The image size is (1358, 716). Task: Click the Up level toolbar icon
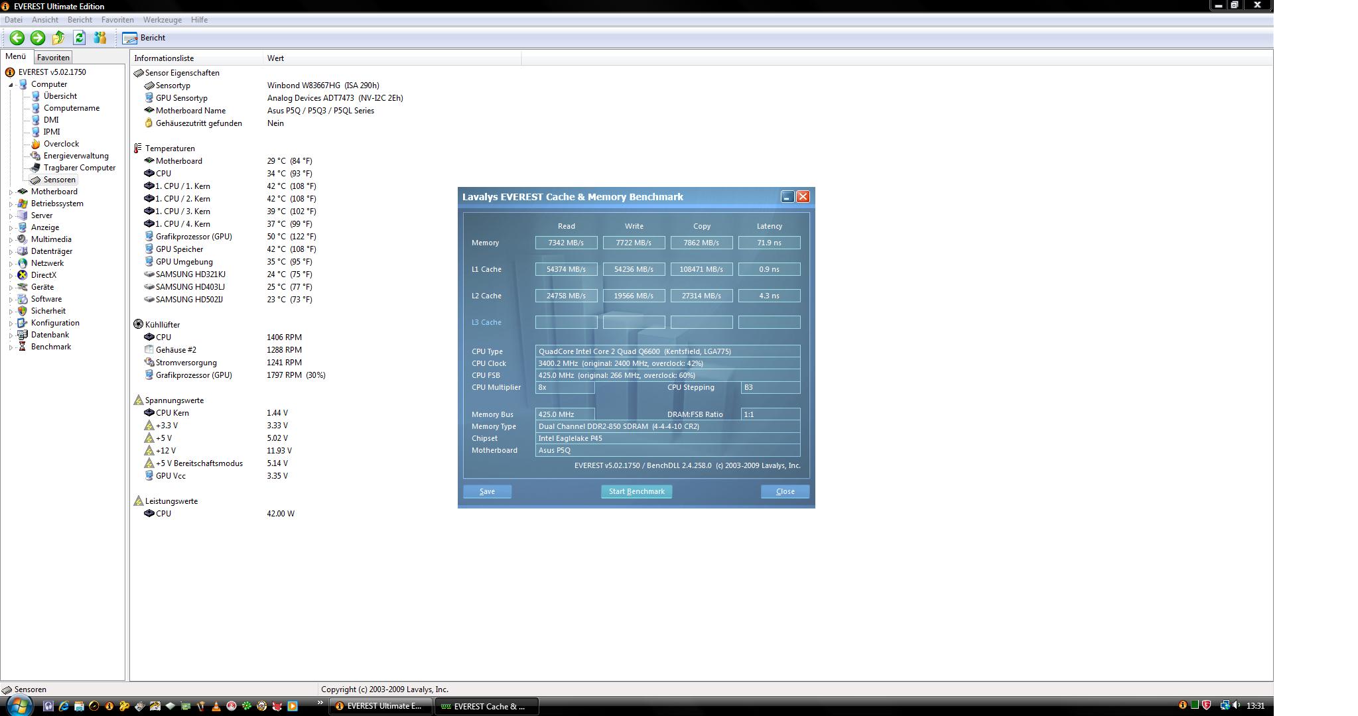click(x=58, y=38)
